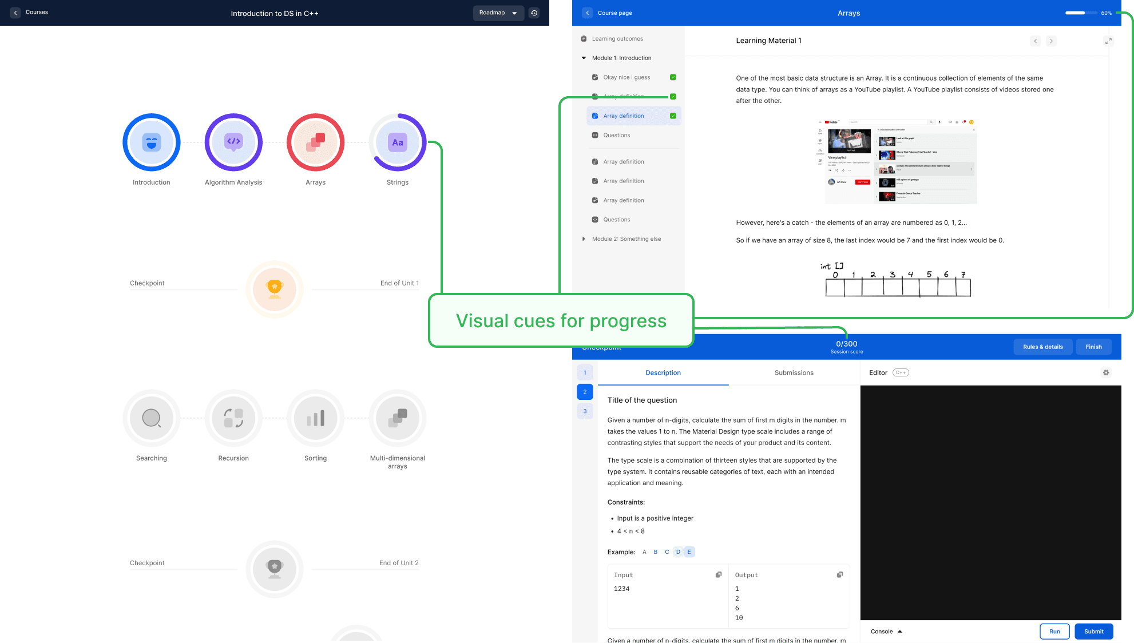The image size is (1134, 643).
Task: Click the Searching magnifier module icon
Action: point(151,418)
